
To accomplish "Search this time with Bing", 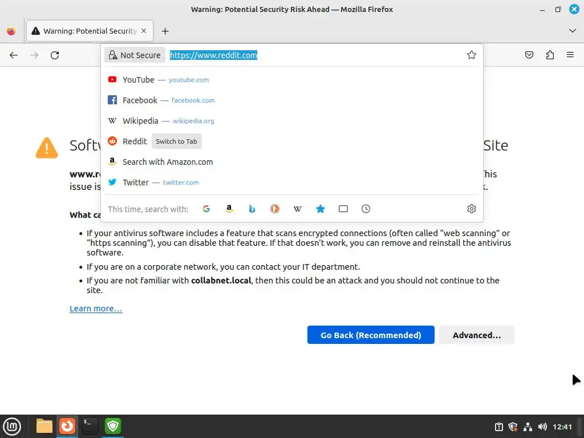I will tap(252, 209).
